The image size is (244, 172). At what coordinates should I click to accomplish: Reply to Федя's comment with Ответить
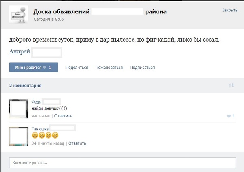(63, 116)
